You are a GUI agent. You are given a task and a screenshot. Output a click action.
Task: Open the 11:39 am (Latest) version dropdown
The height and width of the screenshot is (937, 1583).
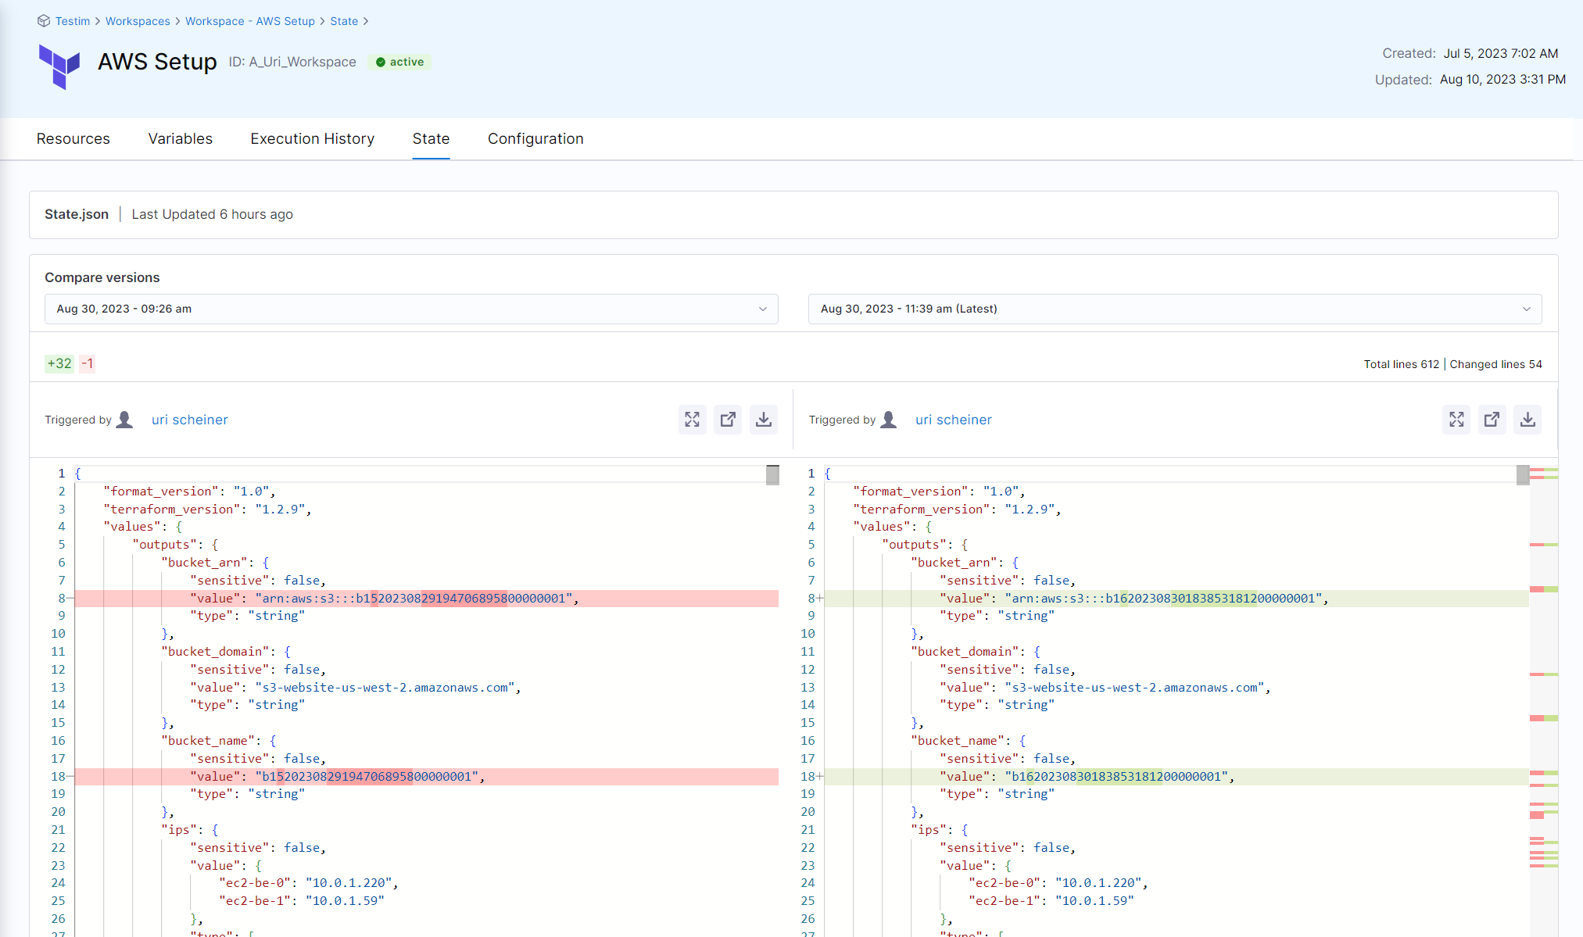(1174, 309)
